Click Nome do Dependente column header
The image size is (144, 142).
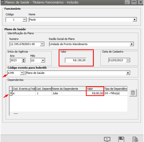(x=69, y=89)
